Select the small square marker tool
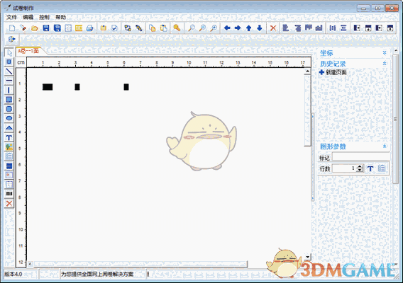 point(9,62)
